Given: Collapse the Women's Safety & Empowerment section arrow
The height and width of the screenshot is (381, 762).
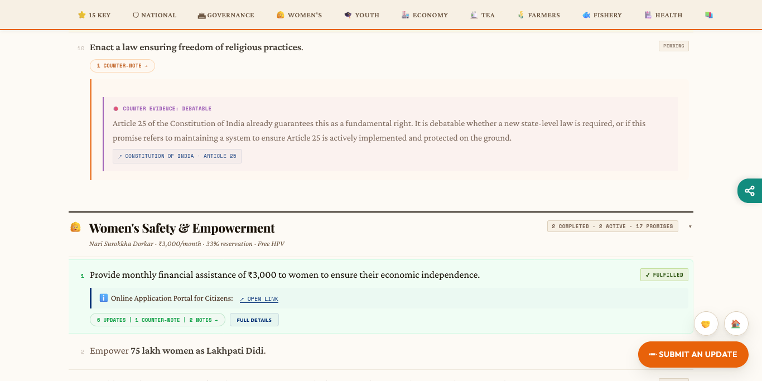Looking at the screenshot, I should (690, 226).
